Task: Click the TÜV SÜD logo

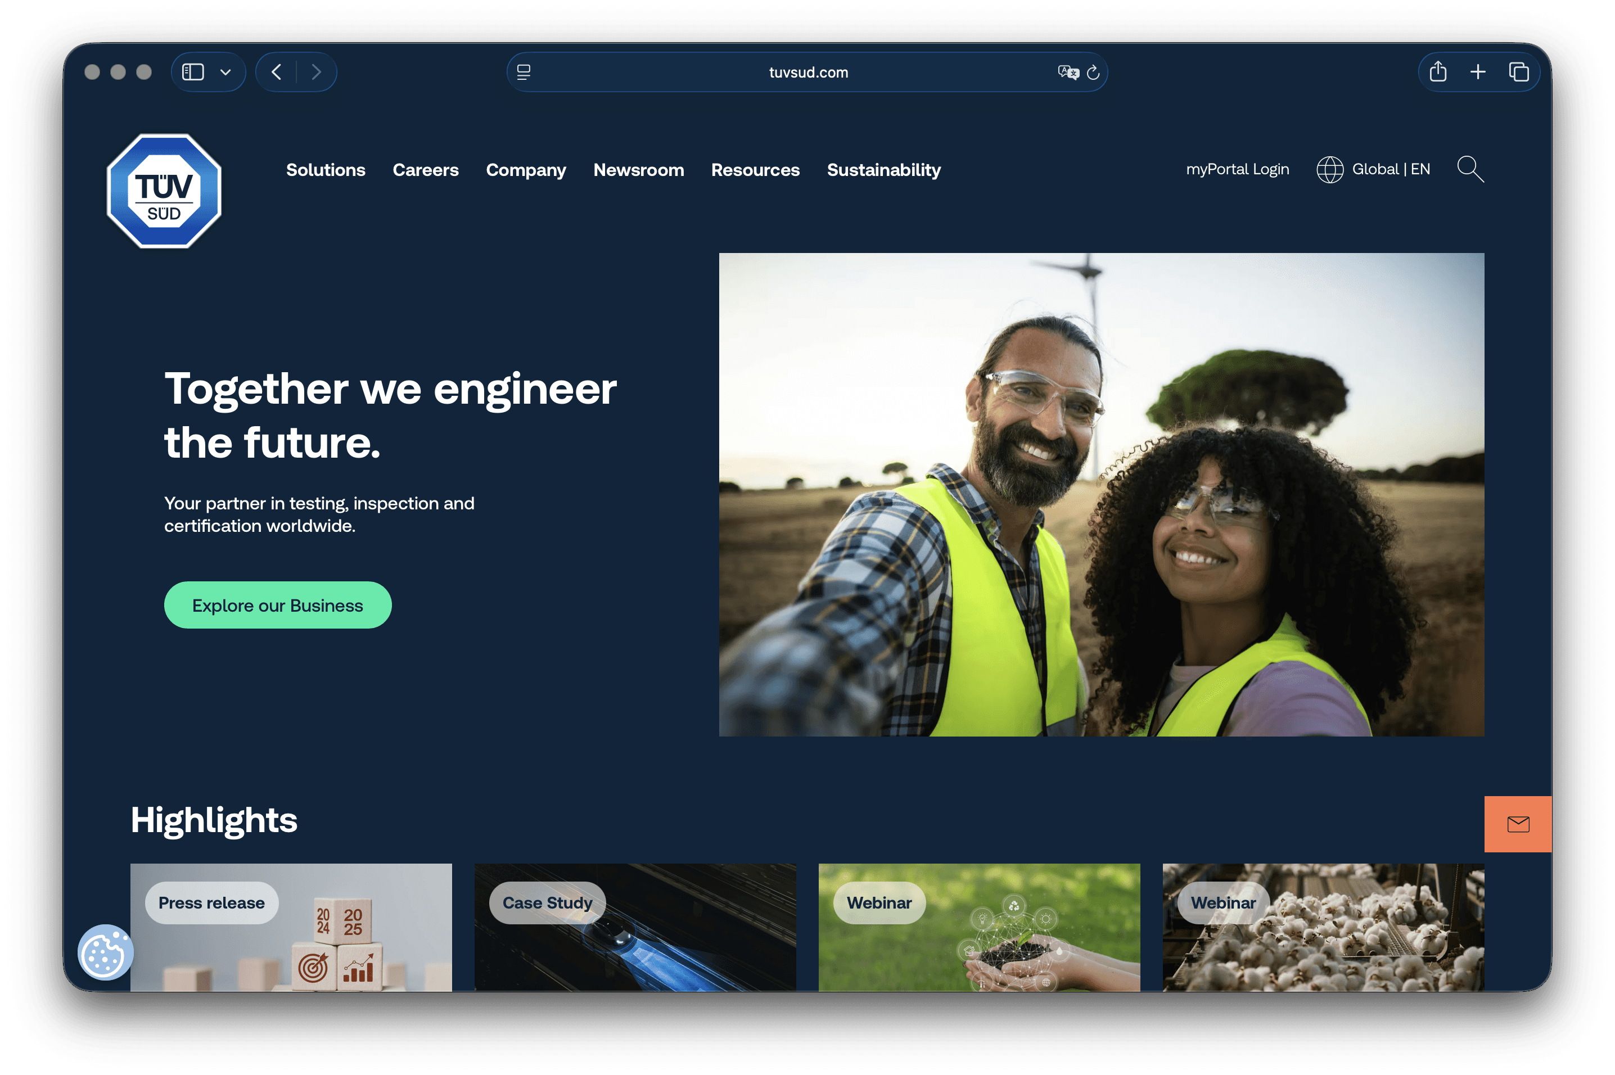Action: (x=164, y=191)
